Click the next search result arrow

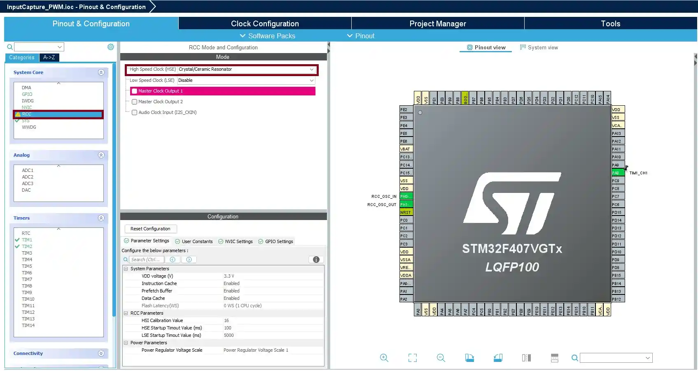point(189,260)
